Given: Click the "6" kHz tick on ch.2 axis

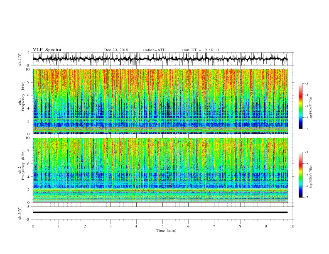Looking at the screenshot, I should point(29,164).
